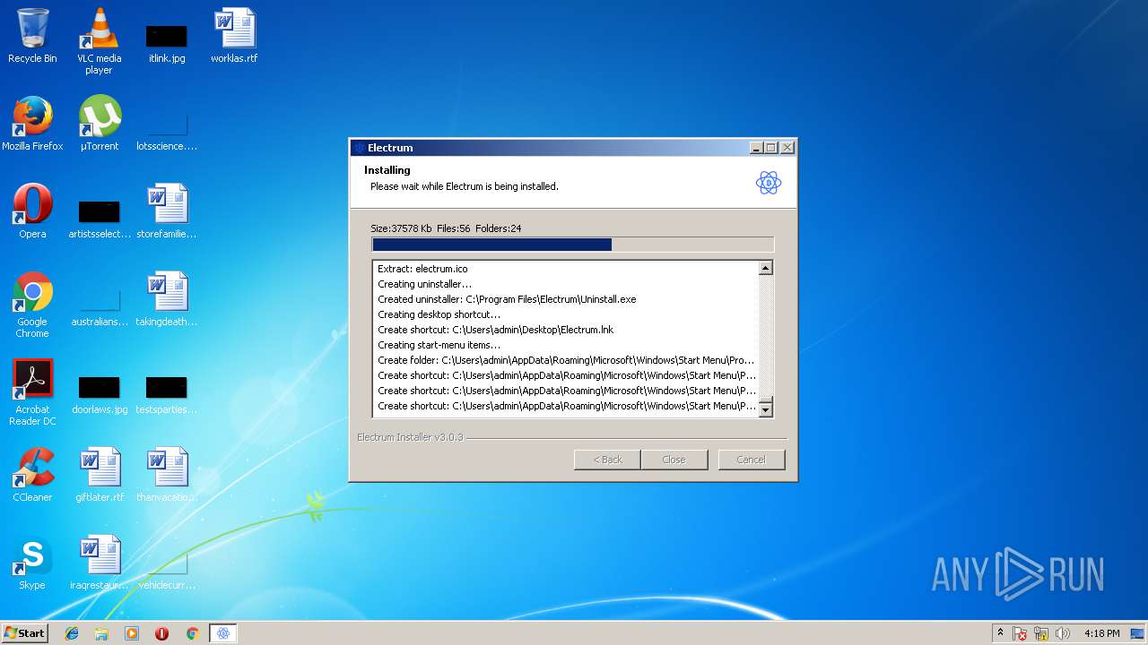
Task: Minimize the Electrum installer window
Action: pyautogui.click(x=756, y=148)
